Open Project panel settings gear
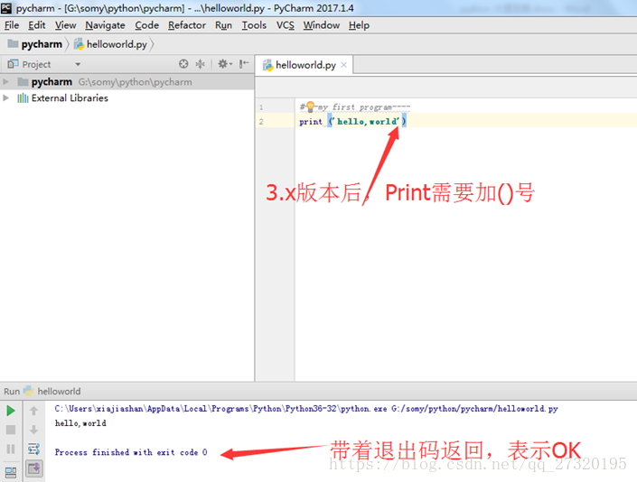Viewport: 637px width, 482px height. pyautogui.click(x=225, y=64)
